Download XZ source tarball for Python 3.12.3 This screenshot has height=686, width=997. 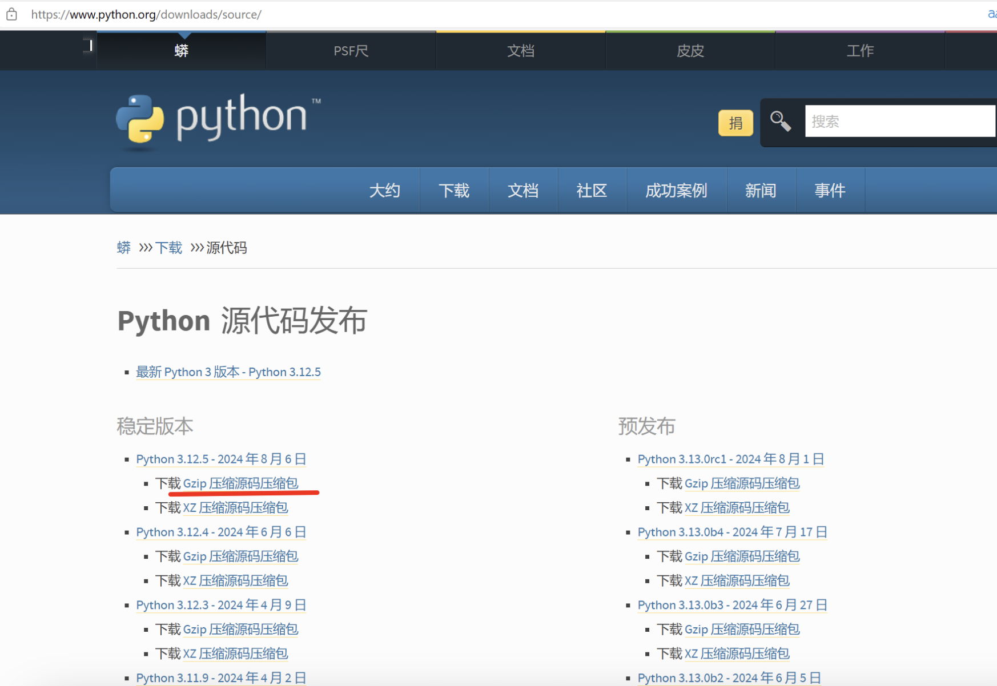pyautogui.click(x=235, y=653)
